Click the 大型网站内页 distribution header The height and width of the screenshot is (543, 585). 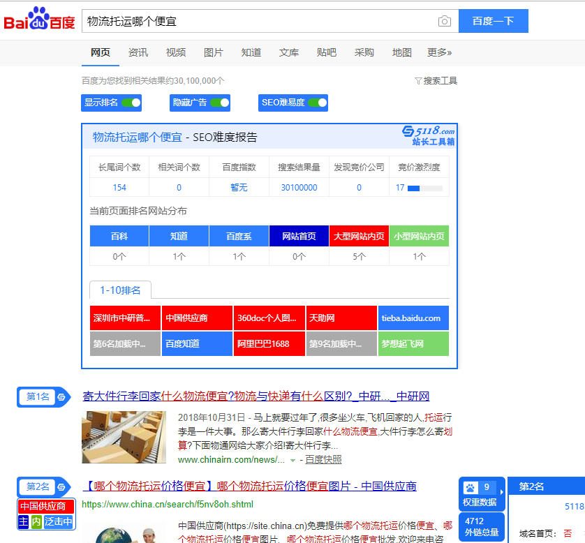tap(359, 236)
